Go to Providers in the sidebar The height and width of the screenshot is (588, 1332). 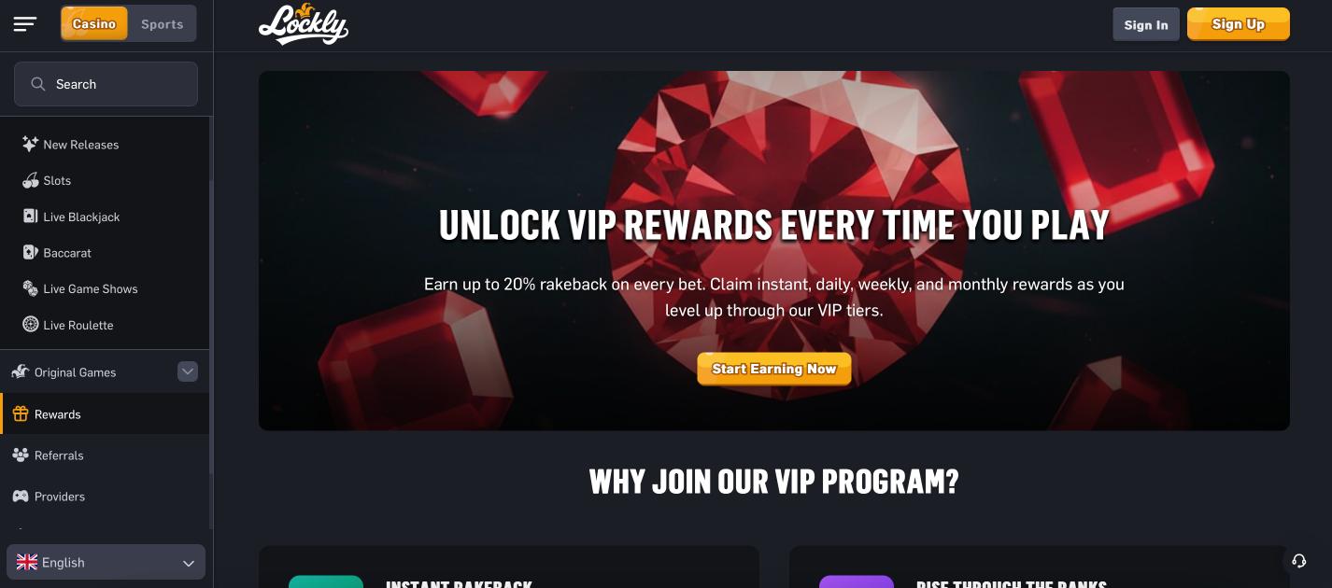pos(106,497)
